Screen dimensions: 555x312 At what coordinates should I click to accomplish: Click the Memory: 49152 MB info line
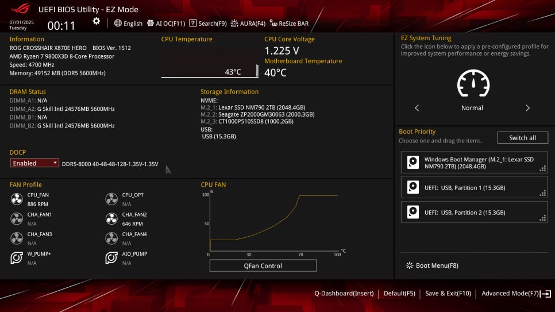point(57,73)
